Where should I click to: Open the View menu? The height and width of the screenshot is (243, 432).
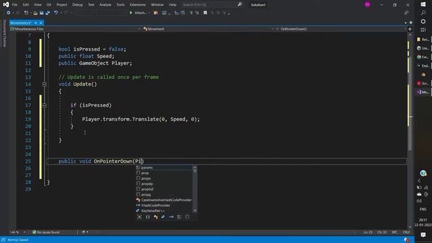coord(38,5)
